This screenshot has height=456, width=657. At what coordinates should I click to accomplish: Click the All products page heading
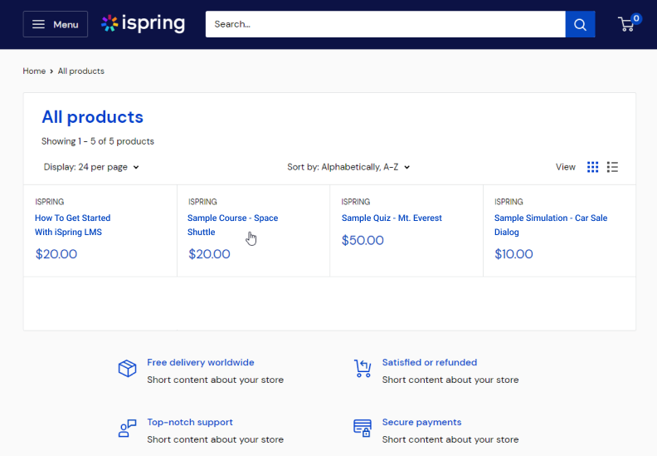tap(92, 117)
